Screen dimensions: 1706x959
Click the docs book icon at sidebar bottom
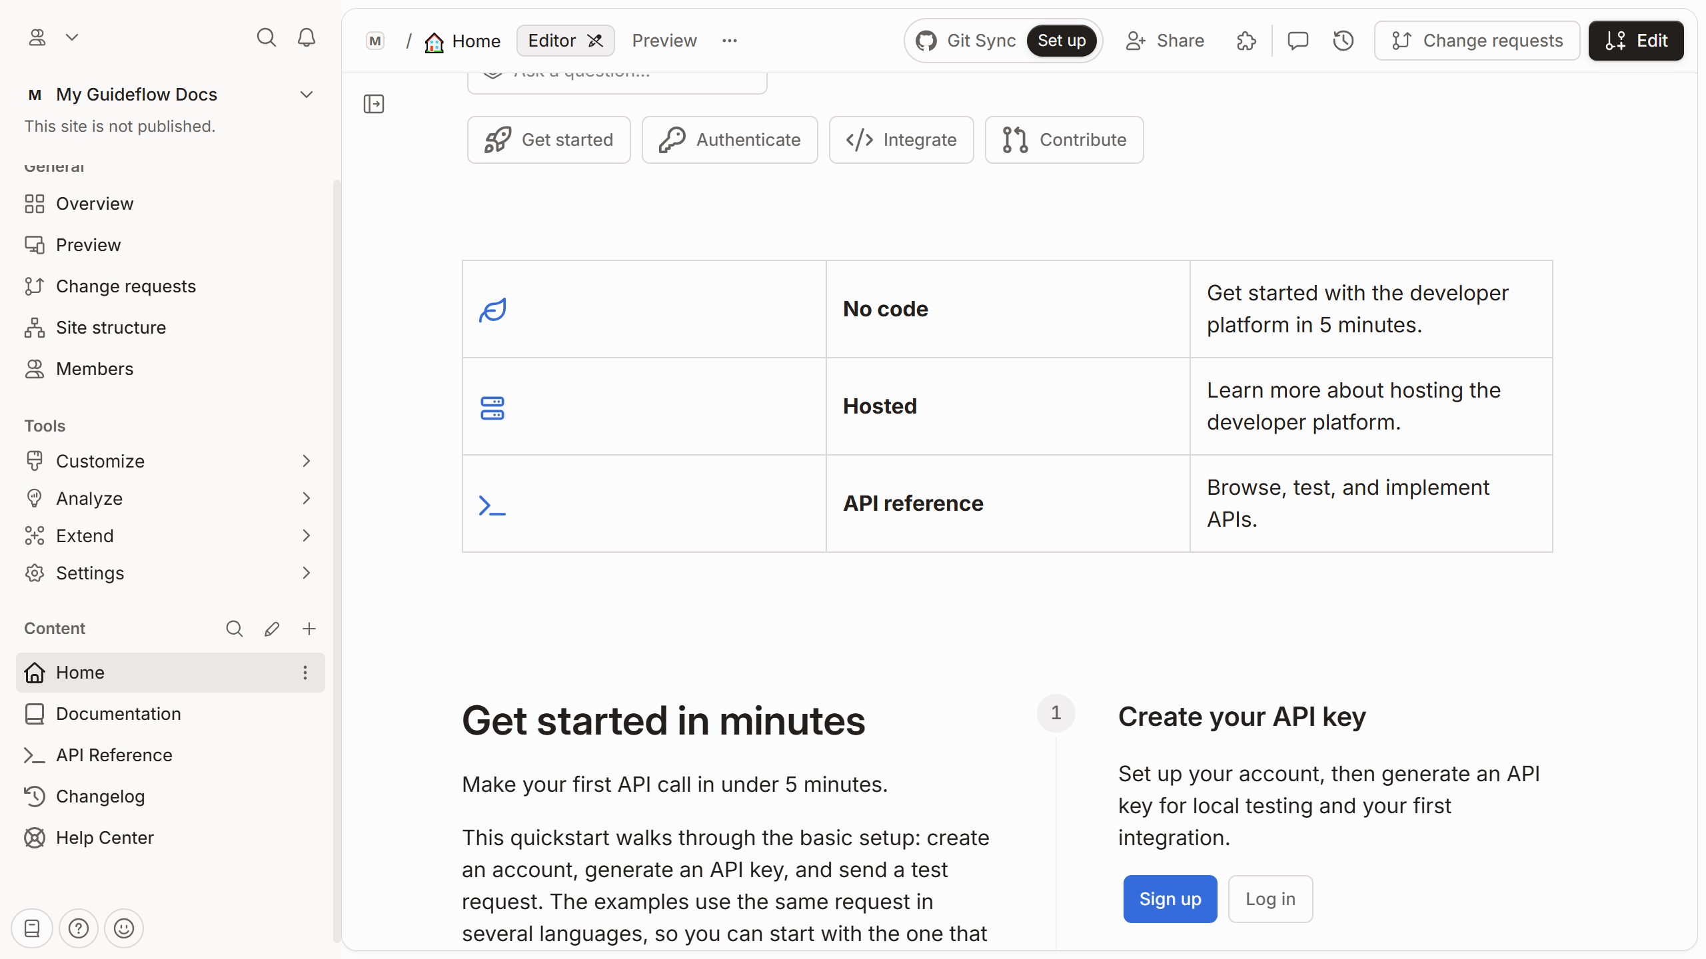click(x=32, y=928)
